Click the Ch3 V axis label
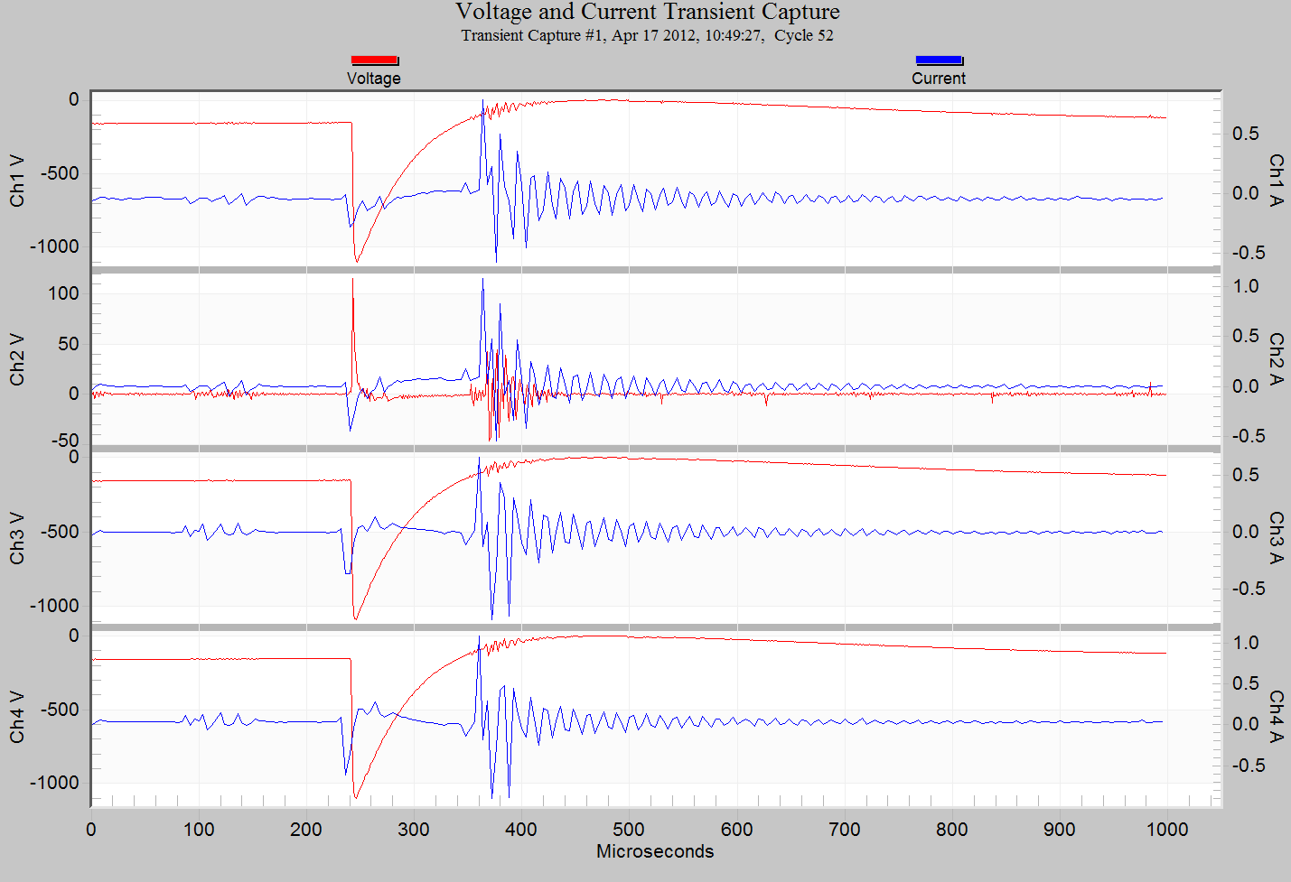The height and width of the screenshot is (882, 1291). click(17, 538)
